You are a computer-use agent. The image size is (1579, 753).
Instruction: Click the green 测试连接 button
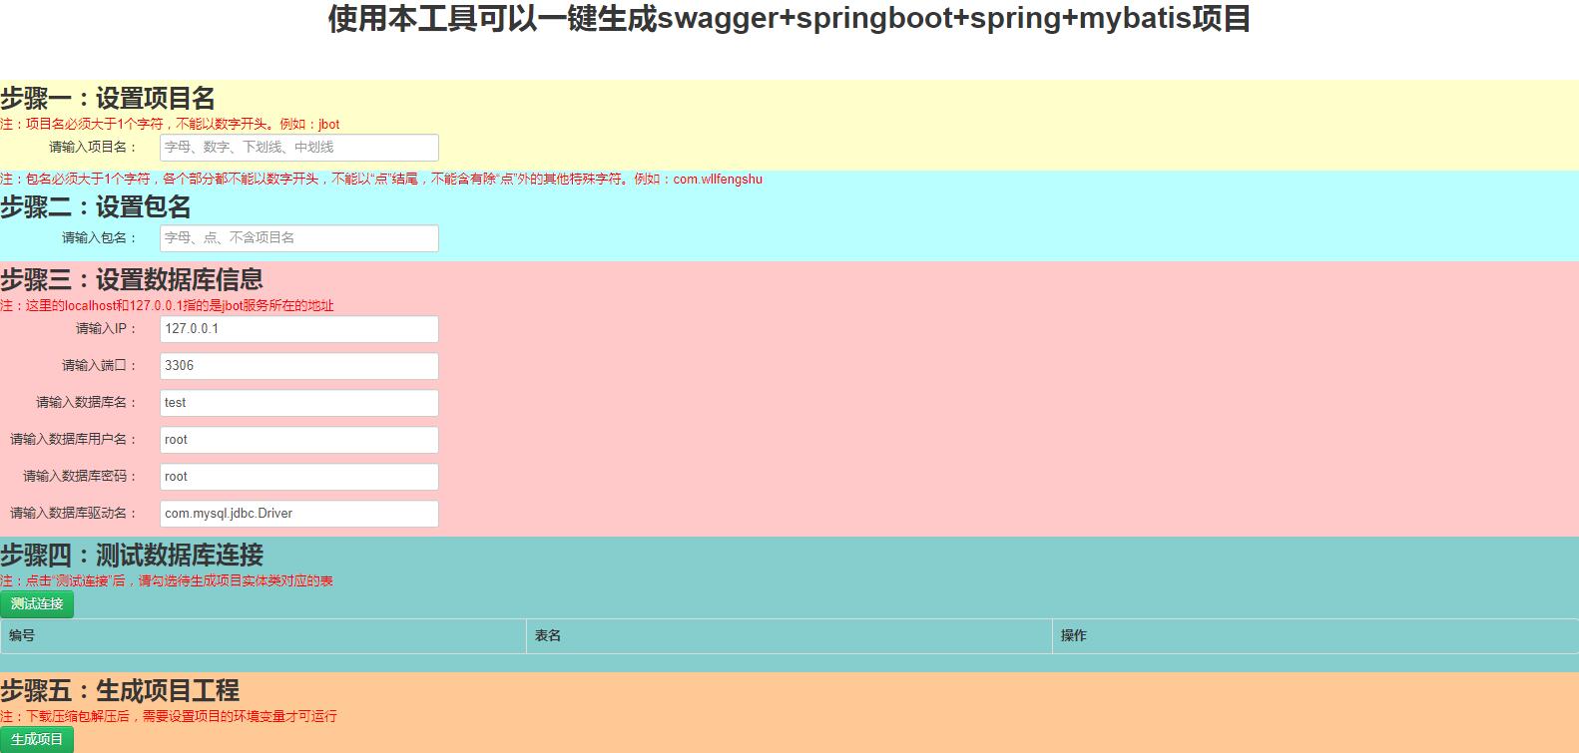[x=37, y=604]
